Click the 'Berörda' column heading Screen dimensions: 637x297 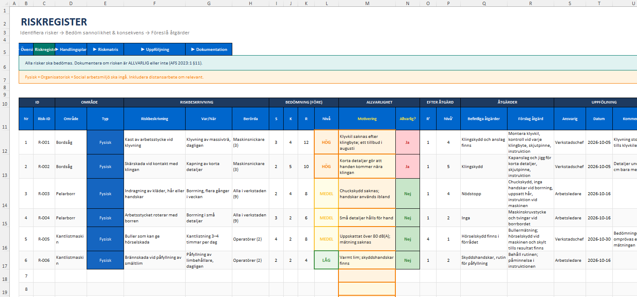click(251, 119)
